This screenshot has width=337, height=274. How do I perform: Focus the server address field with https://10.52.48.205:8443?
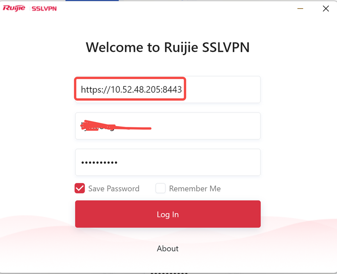(x=168, y=89)
